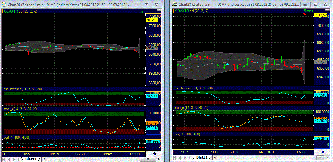Click the blue flag icon in Chart26
Viewport: 333px width, 162px height.
[154, 153]
